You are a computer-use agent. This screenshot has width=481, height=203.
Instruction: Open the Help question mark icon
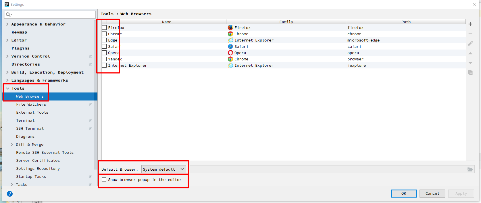click(10, 194)
